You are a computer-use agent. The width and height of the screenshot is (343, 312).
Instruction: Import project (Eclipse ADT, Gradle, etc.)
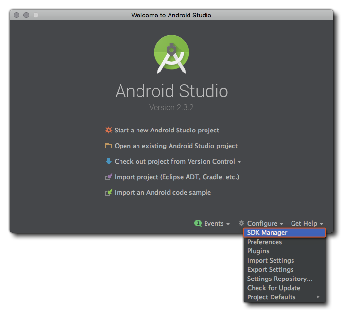[177, 177]
